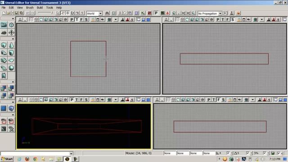Click the Play level arrow button
The width and height of the screenshot is (288, 162).
pyautogui.click(x=225, y=13)
